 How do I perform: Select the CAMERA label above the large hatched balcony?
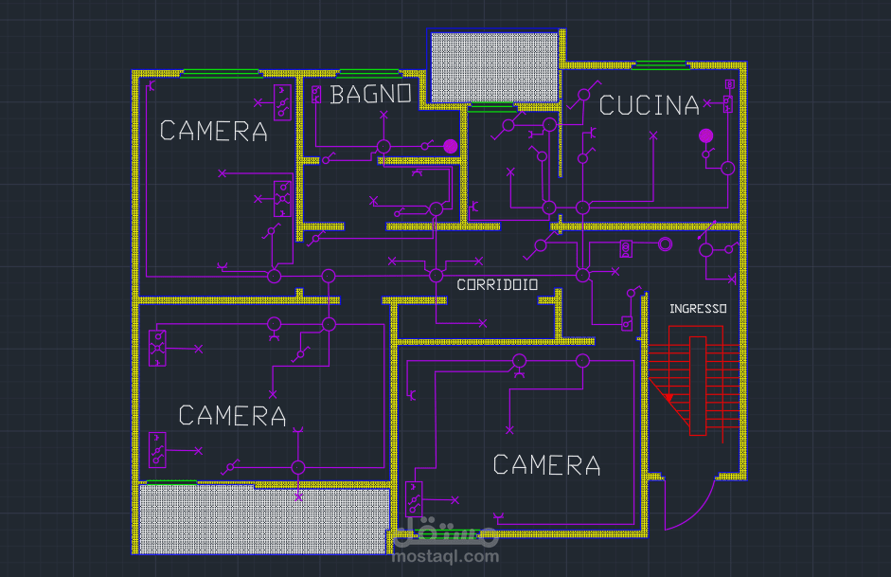[232, 416]
